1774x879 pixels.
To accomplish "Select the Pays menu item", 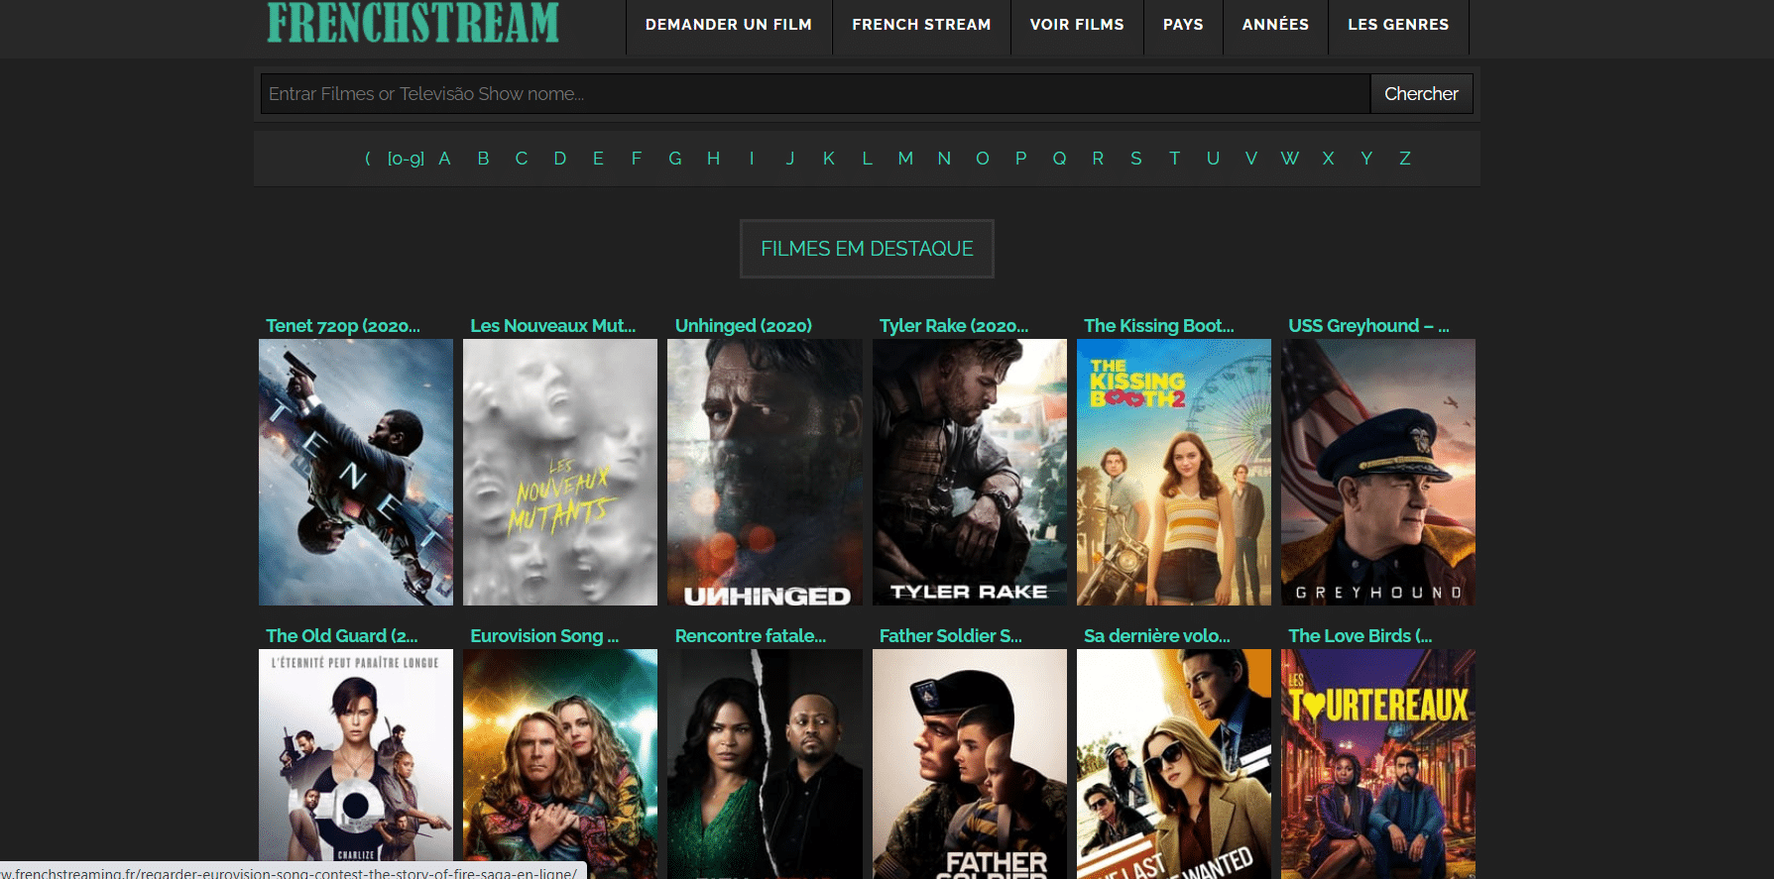I will coord(1183,25).
